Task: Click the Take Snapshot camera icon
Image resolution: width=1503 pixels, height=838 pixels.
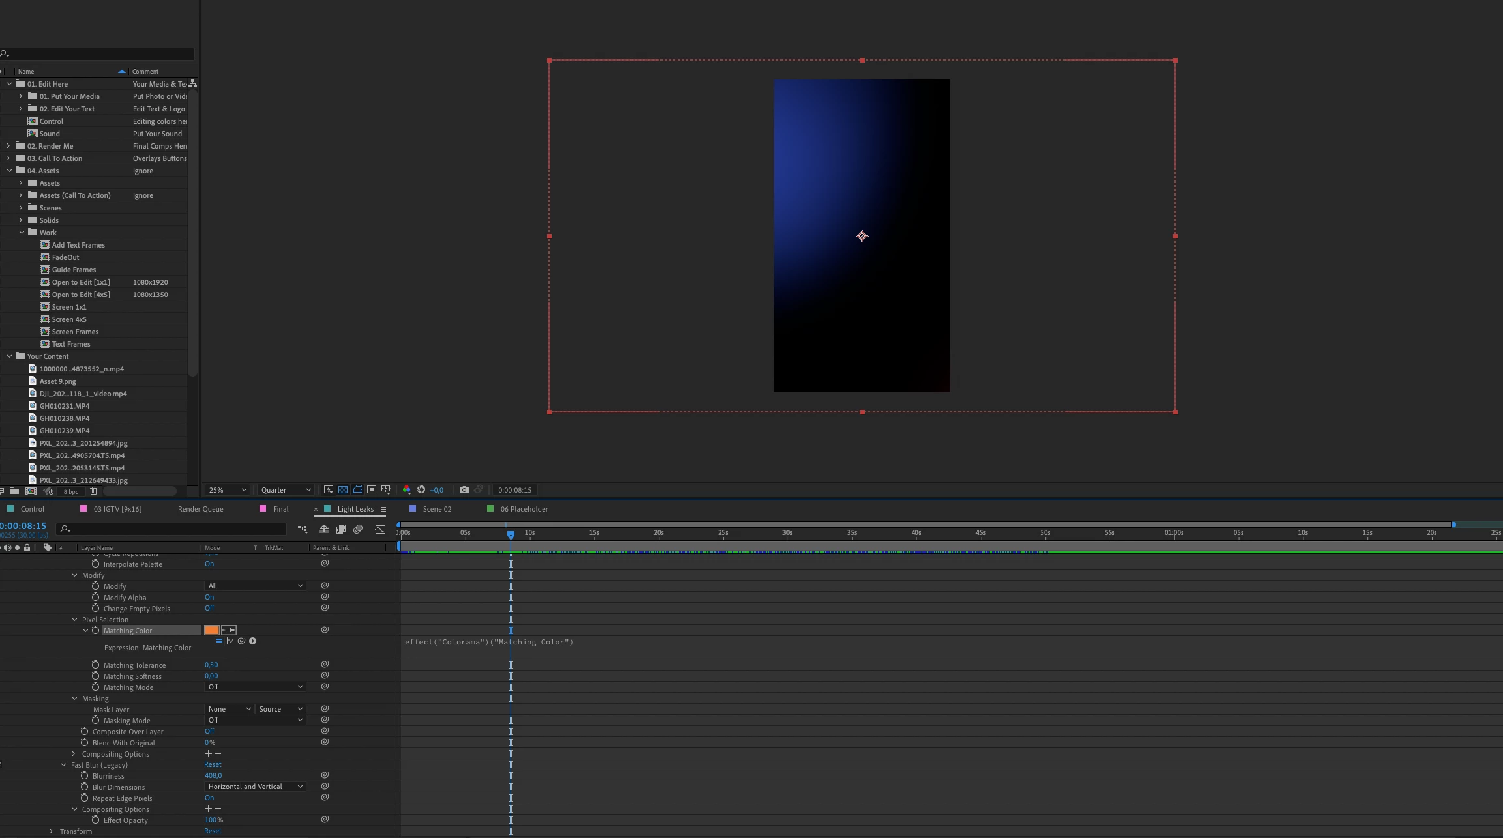Action: click(464, 490)
